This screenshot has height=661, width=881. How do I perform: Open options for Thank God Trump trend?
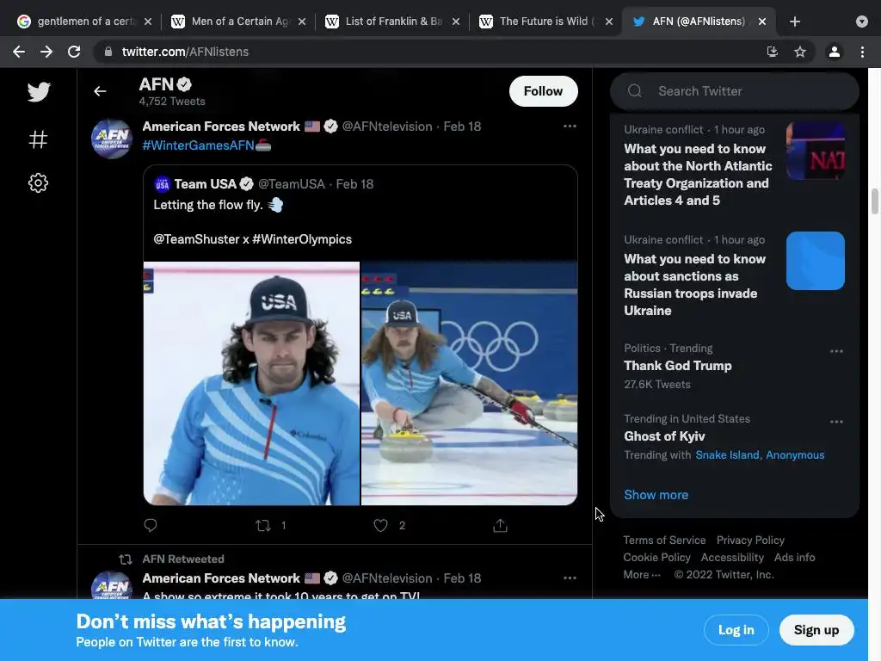pyautogui.click(x=836, y=351)
